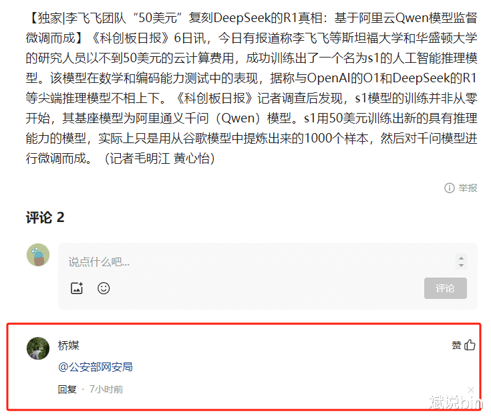Screen dimensions: 491x420
Task: View 桥媒's round profile avatar
Action: pos(38,348)
